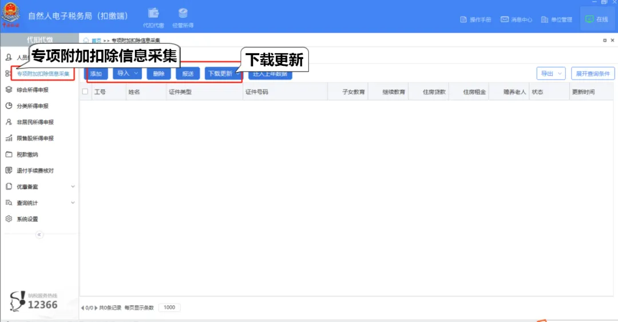Open the 导出 export dropdown

pos(551,73)
